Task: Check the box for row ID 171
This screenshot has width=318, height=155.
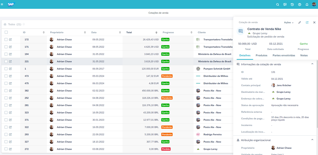Action: [6, 47]
